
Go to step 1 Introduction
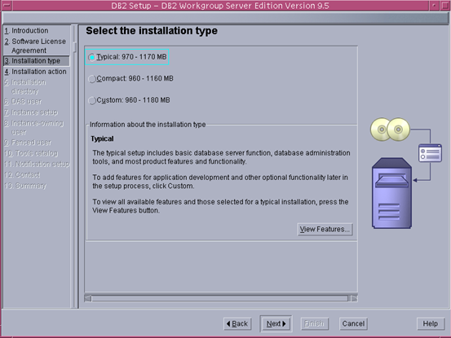(26, 31)
